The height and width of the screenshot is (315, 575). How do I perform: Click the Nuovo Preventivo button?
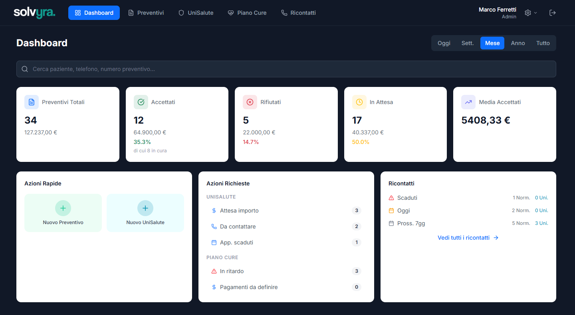point(63,213)
